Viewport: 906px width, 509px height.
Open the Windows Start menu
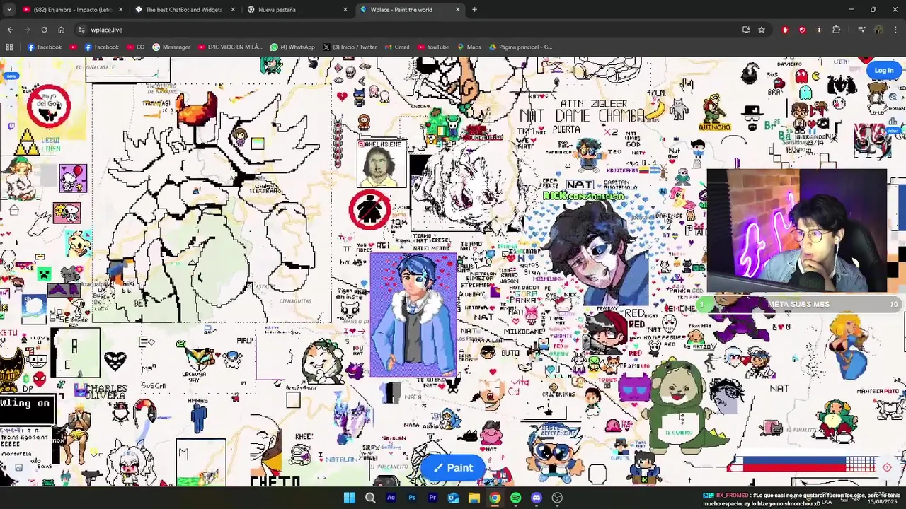349,498
